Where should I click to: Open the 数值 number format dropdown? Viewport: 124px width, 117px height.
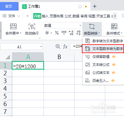(63, 25)
